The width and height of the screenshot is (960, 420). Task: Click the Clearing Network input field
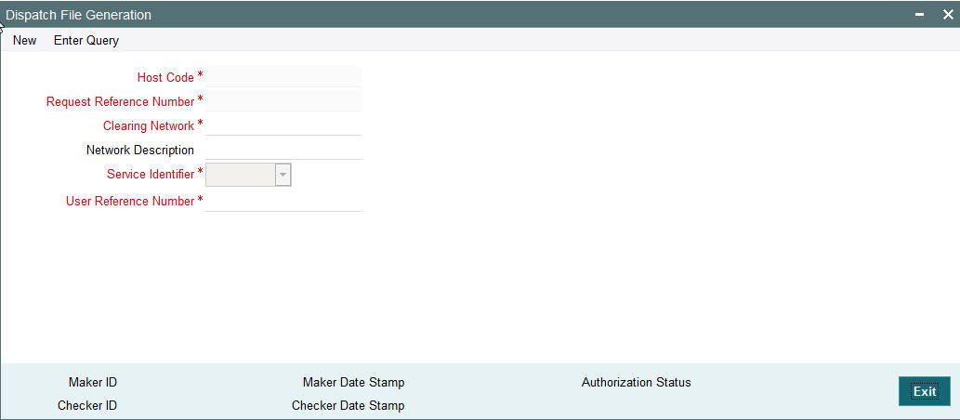[x=283, y=125]
